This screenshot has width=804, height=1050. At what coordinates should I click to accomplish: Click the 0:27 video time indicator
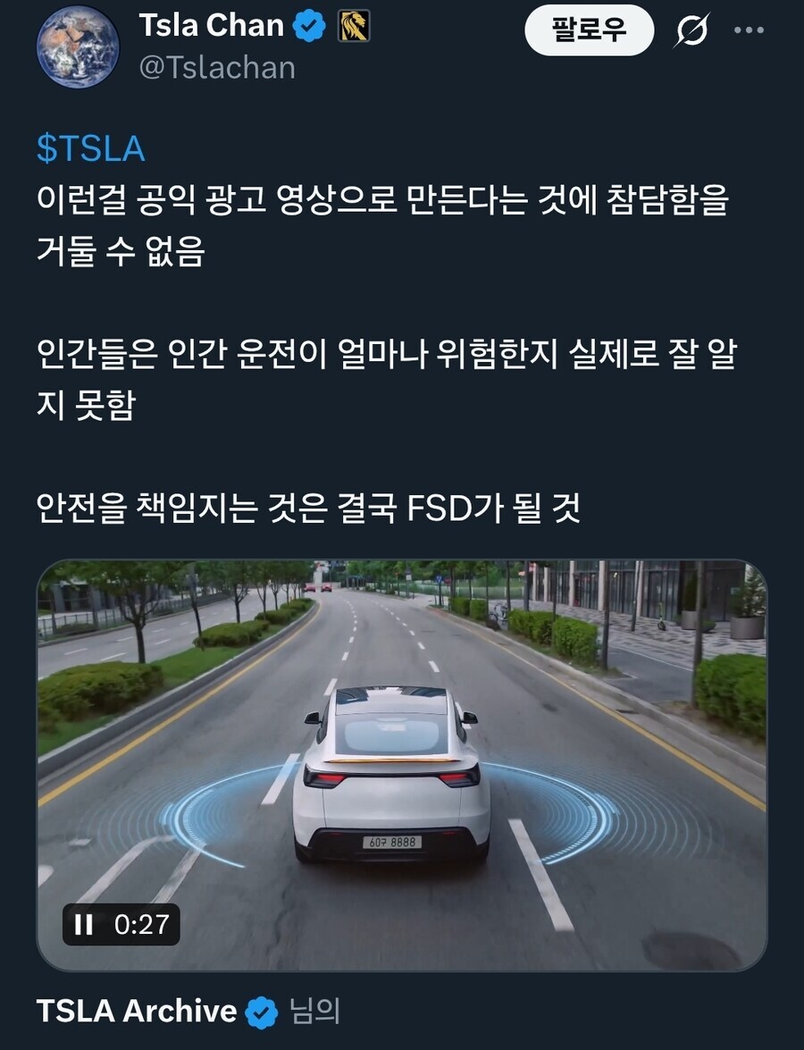click(x=141, y=925)
